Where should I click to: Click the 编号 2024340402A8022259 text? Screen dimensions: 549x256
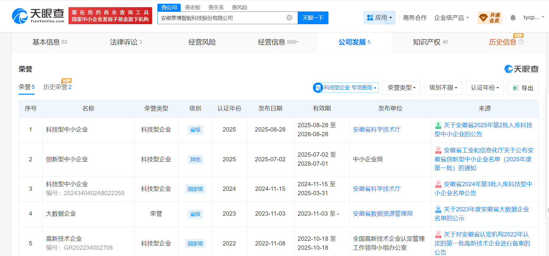(85, 193)
